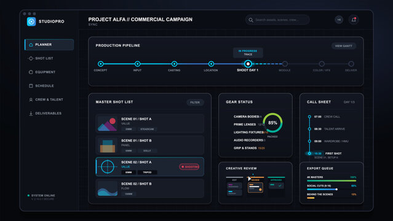
Task: Open the orange Review card in Creative Review
Action: point(255,187)
